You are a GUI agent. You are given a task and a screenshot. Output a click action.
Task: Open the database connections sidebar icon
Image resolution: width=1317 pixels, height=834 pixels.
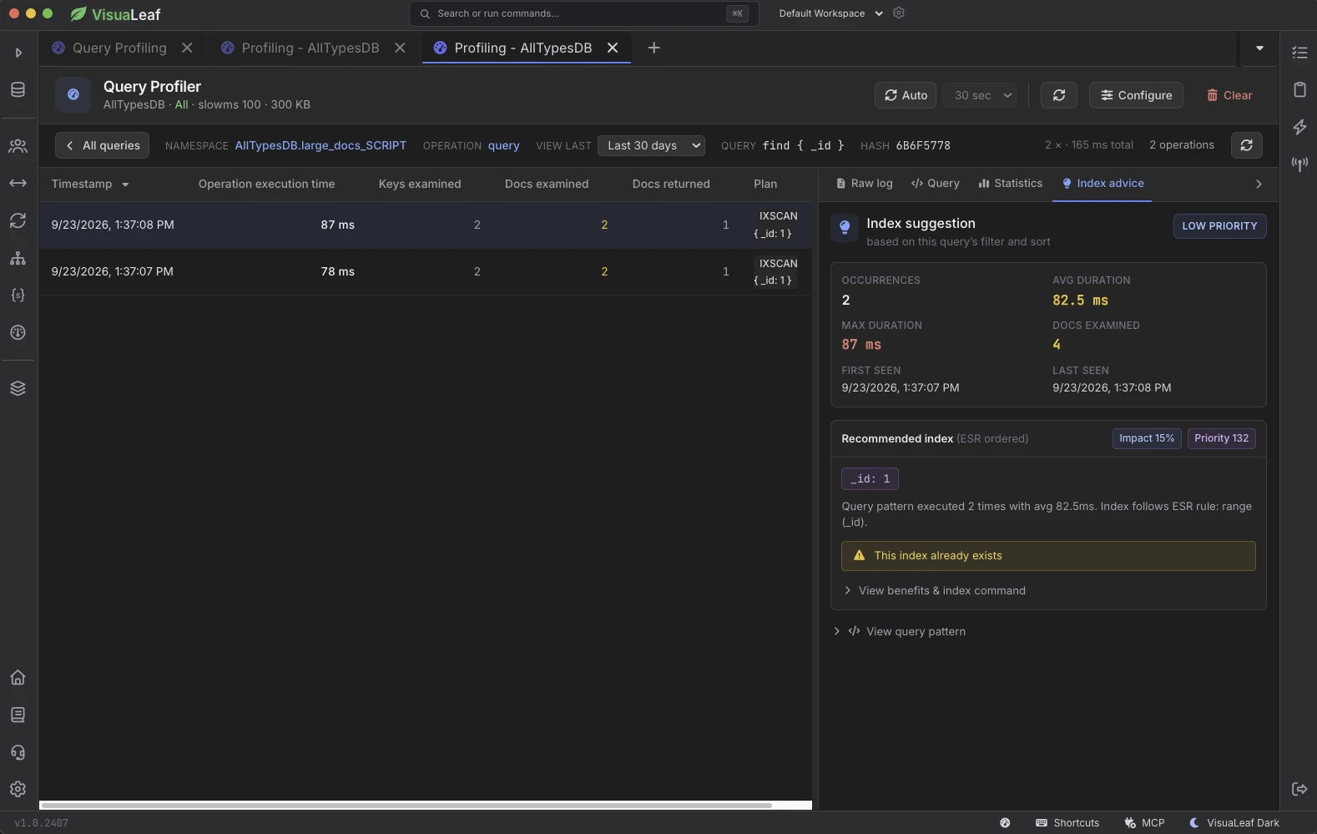coord(18,89)
